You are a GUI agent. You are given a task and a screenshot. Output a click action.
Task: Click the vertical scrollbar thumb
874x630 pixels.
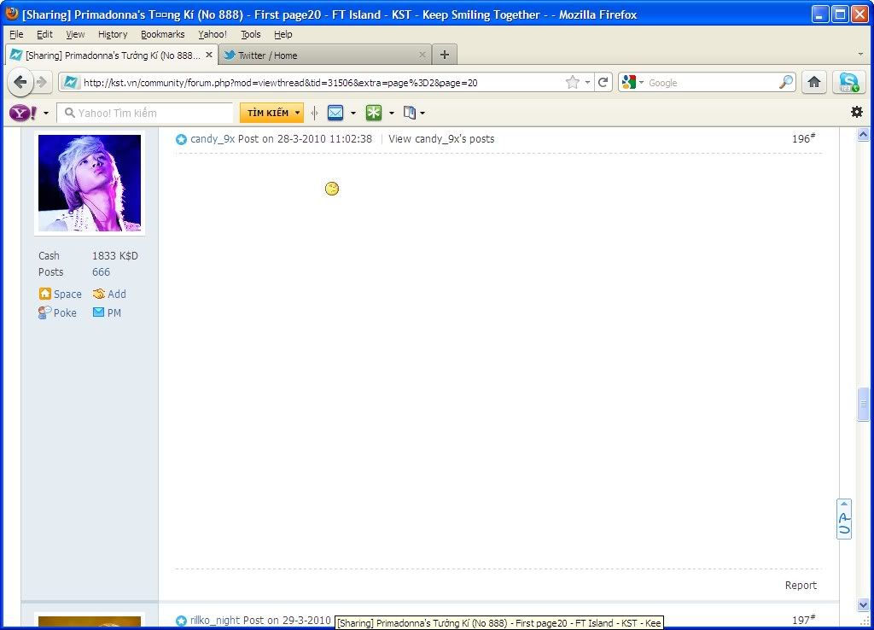pos(863,403)
